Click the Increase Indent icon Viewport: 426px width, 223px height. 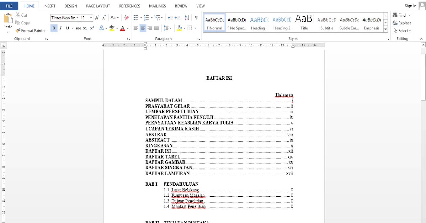177,18
